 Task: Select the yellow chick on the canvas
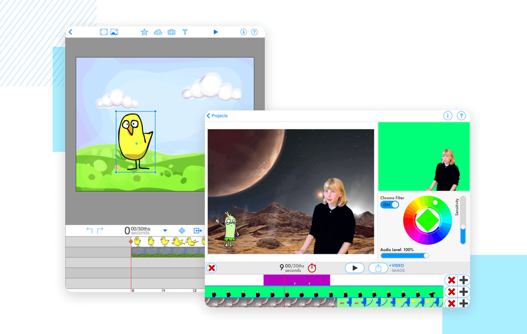[136, 142]
